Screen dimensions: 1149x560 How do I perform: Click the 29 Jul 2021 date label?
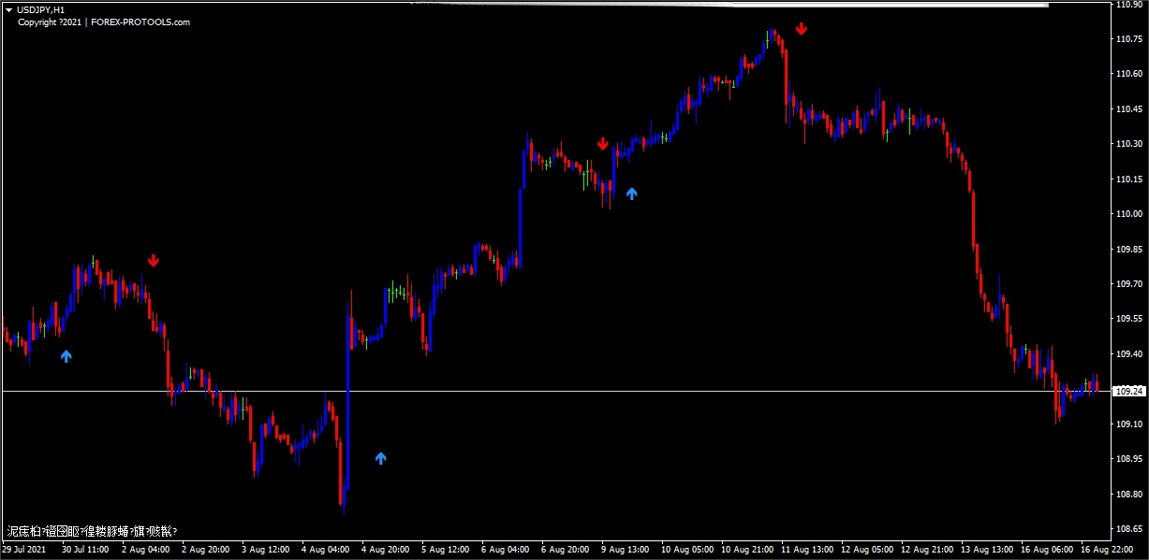(25, 551)
